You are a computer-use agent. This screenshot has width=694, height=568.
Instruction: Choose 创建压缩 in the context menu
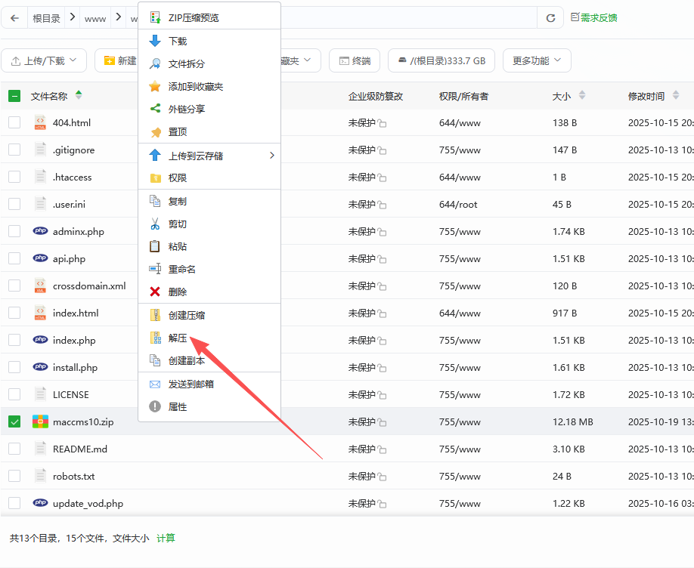tap(186, 316)
